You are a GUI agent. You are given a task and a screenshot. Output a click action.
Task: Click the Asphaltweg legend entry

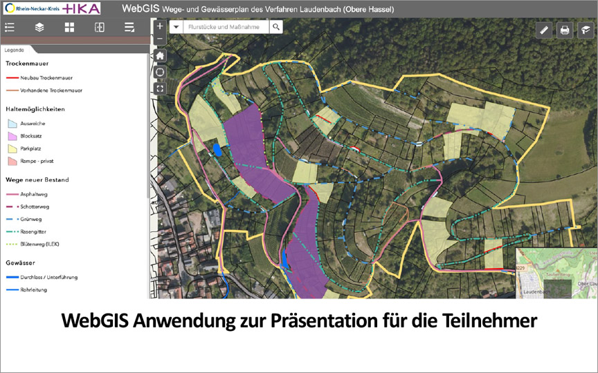[x=27, y=194]
